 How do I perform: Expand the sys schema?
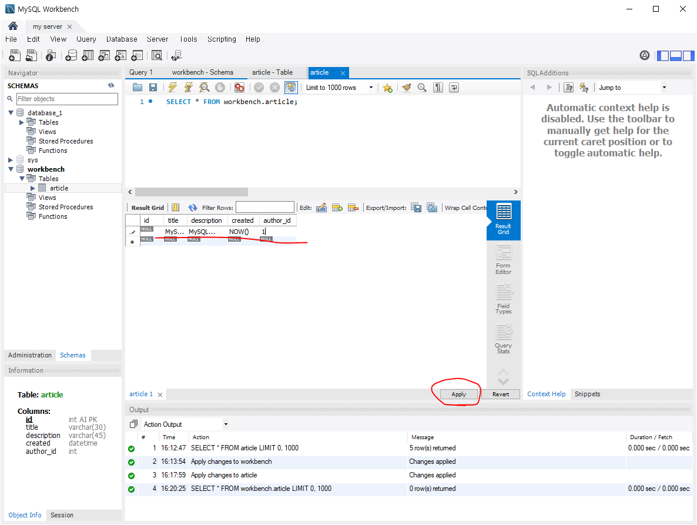click(x=11, y=160)
